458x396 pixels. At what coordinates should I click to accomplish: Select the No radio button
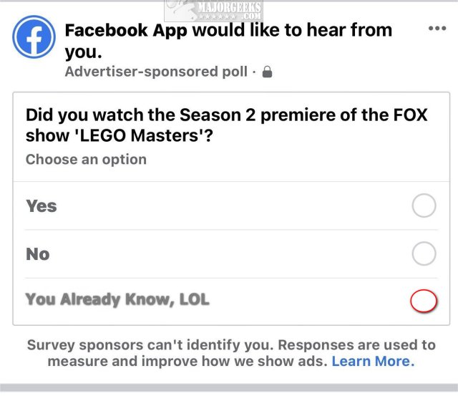pyautogui.click(x=424, y=253)
